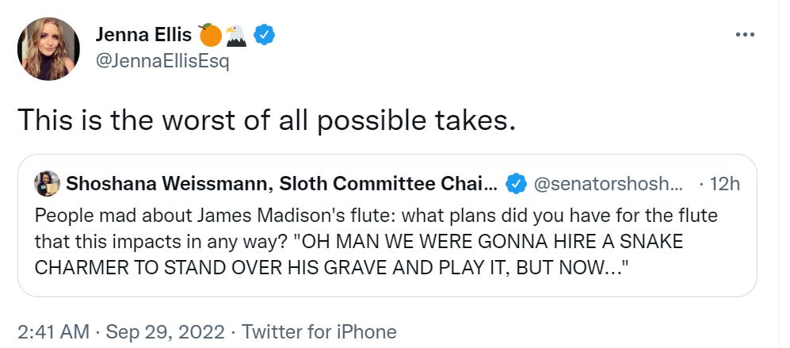The height and width of the screenshot is (348, 790).
Task: Open Shoshana Weissmann, Sloth Committee profile name
Action: [x=282, y=184]
